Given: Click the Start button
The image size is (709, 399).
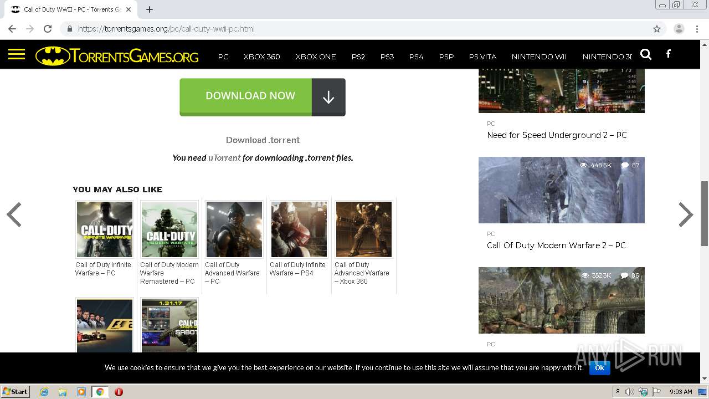Looking at the screenshot, I should (x=16, y=392).
